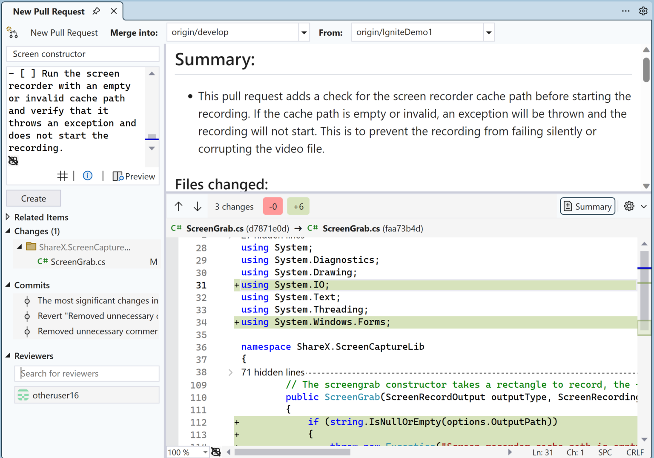
Task: Open the origin/develop merge target dropdown
Action: [304, 32]
